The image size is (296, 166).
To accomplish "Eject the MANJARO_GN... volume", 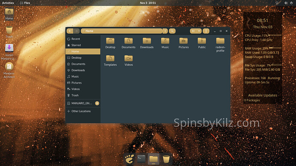I will tap(97, 103).
